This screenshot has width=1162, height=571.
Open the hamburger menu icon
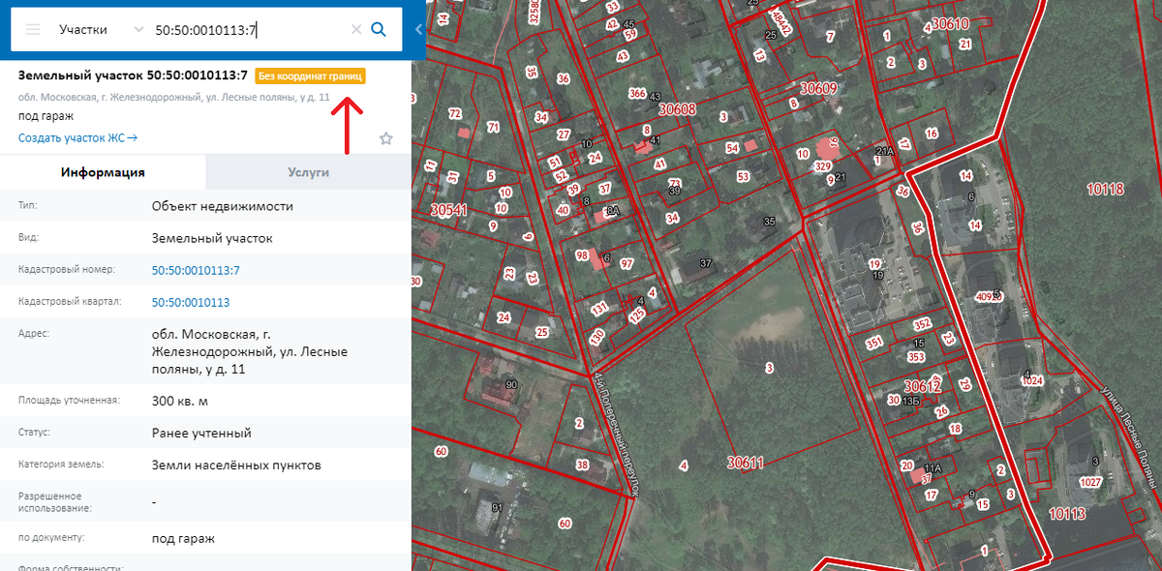coord(33,29)
